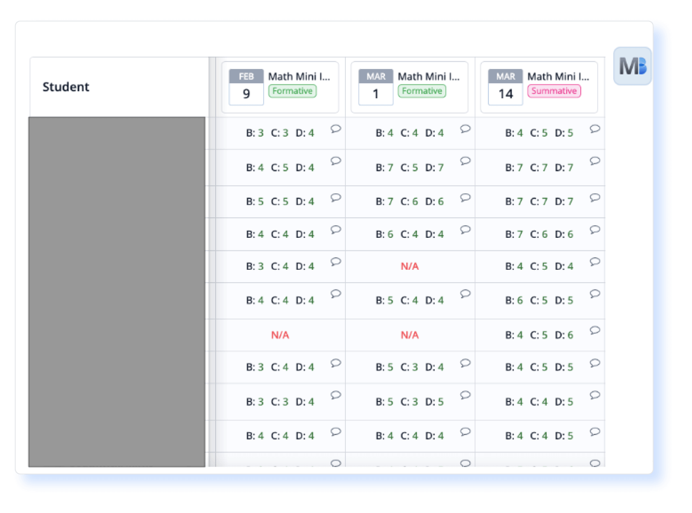
Task: Select the B:4 C:5 D:4 score cell
Action: [x=539, y=266]
